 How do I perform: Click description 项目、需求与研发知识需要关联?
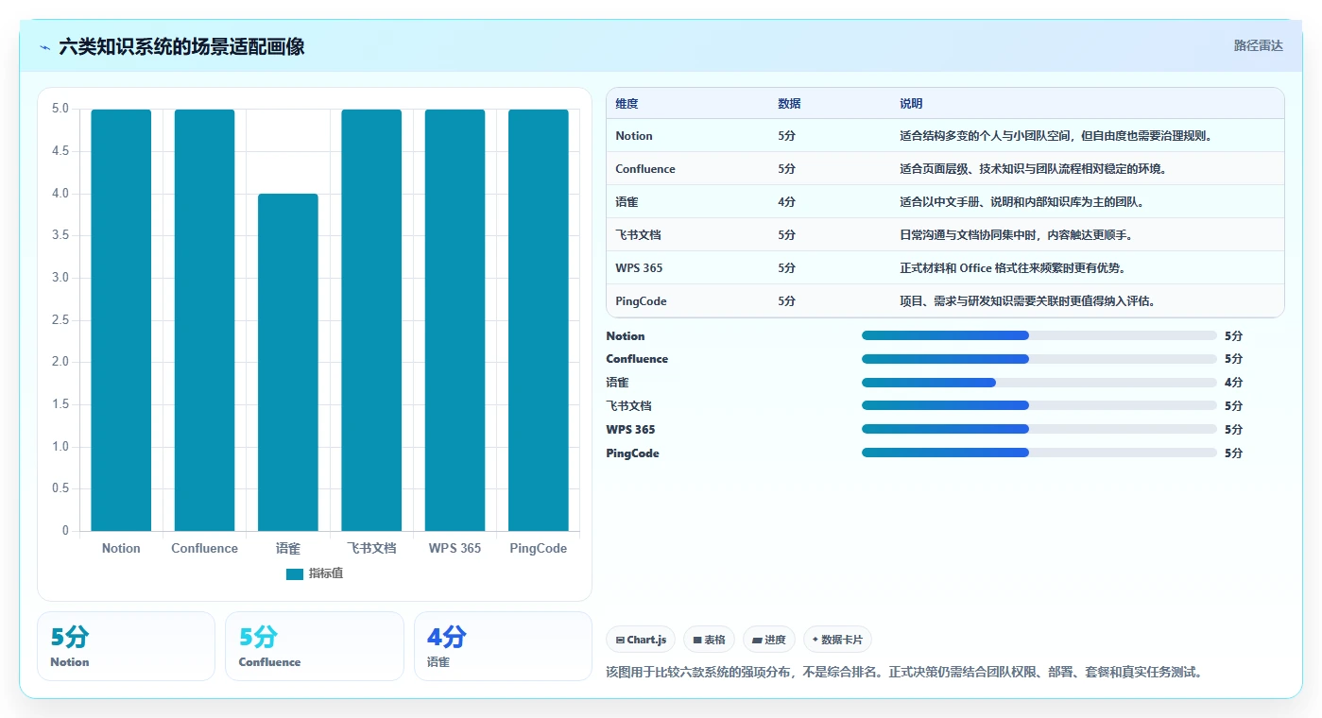point(1028,301)
